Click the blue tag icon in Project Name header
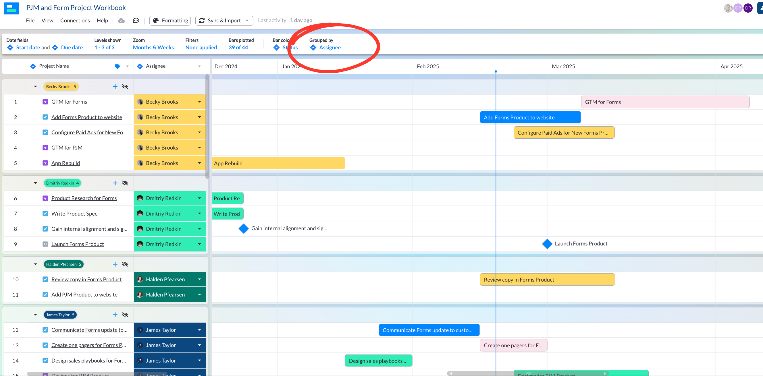 [117, 66]
